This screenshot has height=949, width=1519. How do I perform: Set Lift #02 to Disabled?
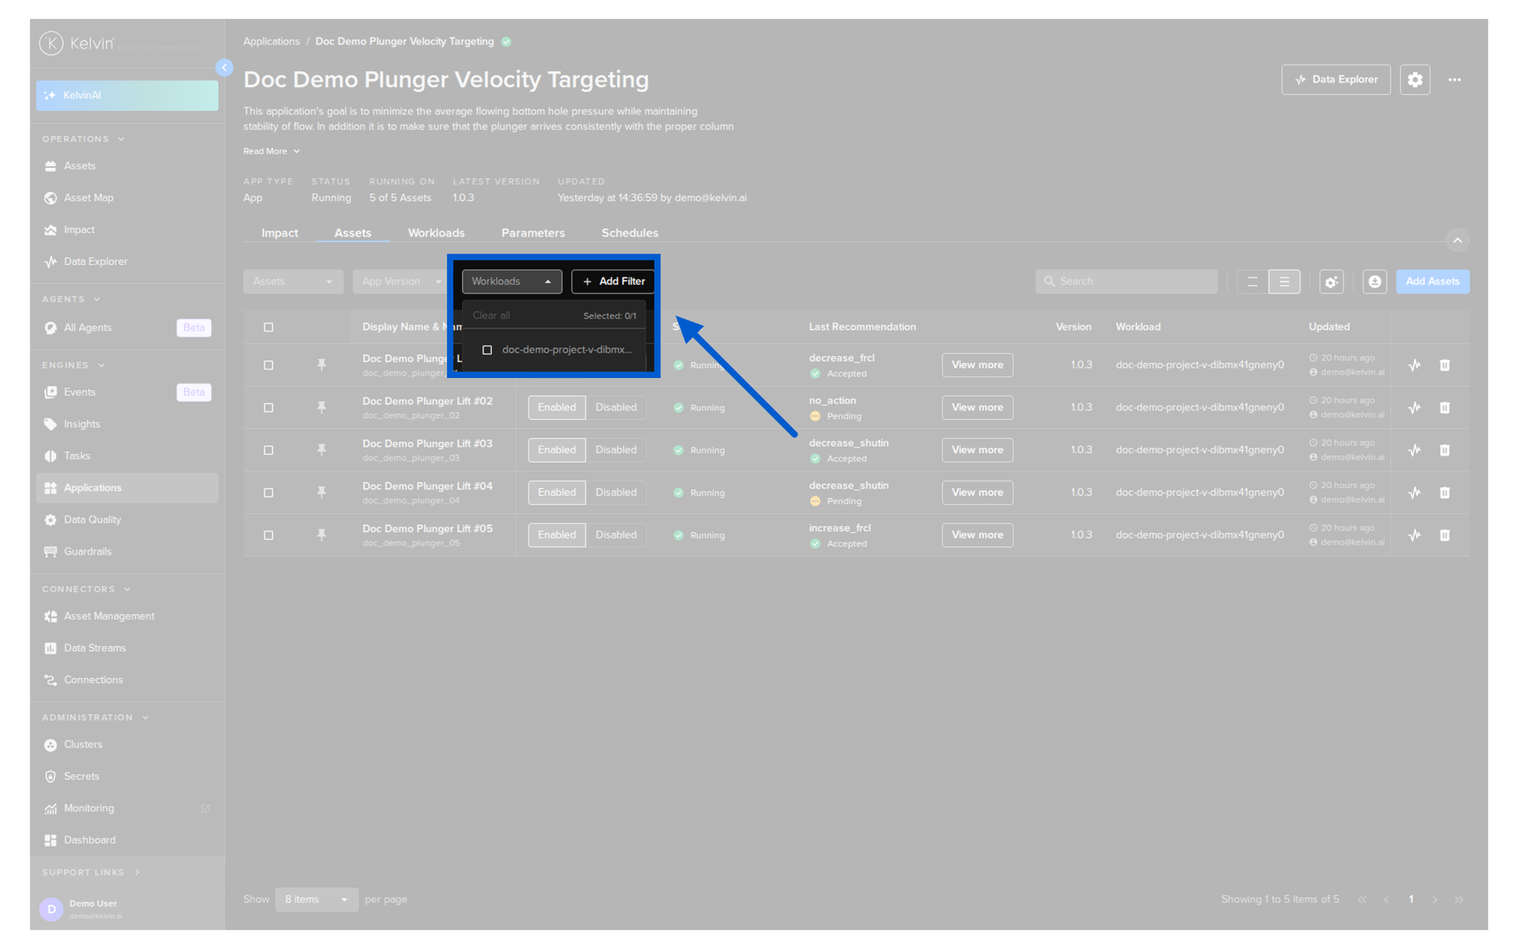[616, 407]
